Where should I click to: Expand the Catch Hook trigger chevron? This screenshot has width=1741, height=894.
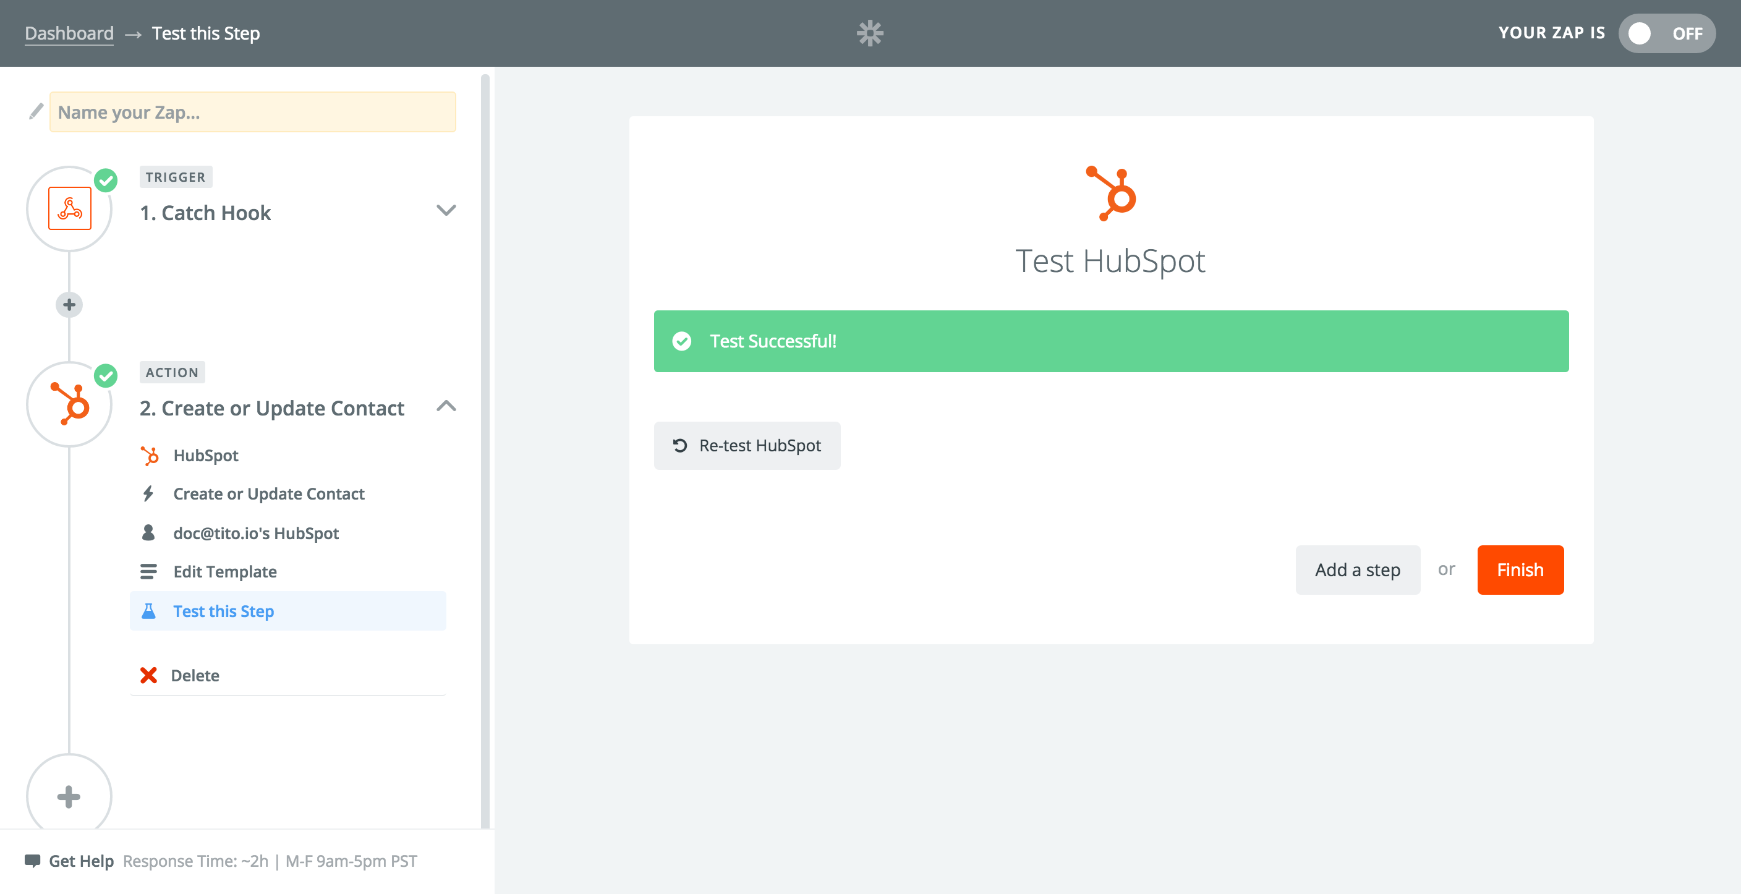(x=446, y=210)
